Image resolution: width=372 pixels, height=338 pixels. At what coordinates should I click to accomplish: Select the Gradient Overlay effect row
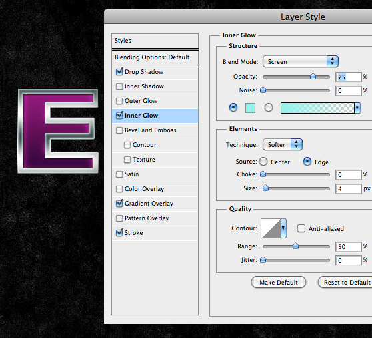tap(155, 204)
